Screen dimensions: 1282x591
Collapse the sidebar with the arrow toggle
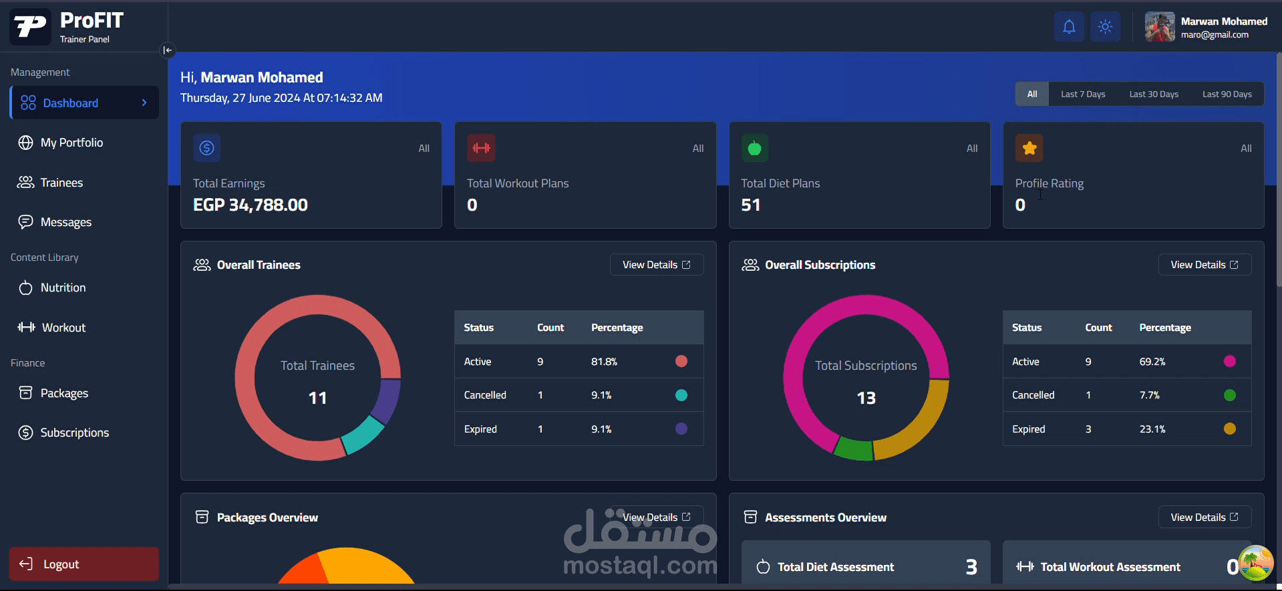[168, 50]
